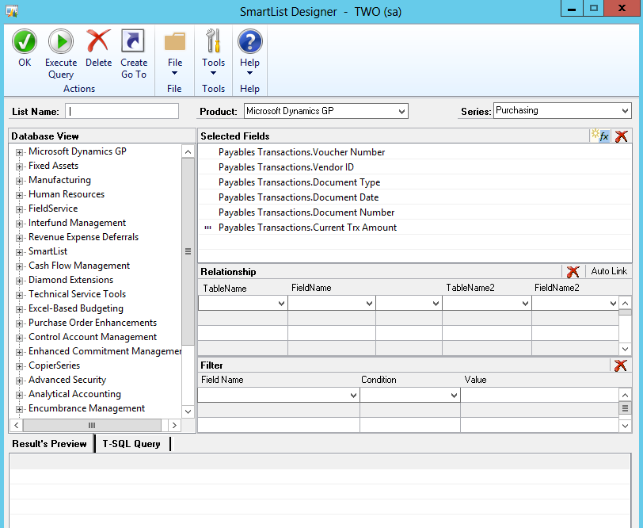This screenshot has height=528, width=643.
Task: Select Encumbrance Management tree item
Action: (86, 408)
